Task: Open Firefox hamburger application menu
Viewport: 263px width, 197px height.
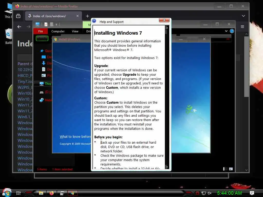Action: point(242,27)
